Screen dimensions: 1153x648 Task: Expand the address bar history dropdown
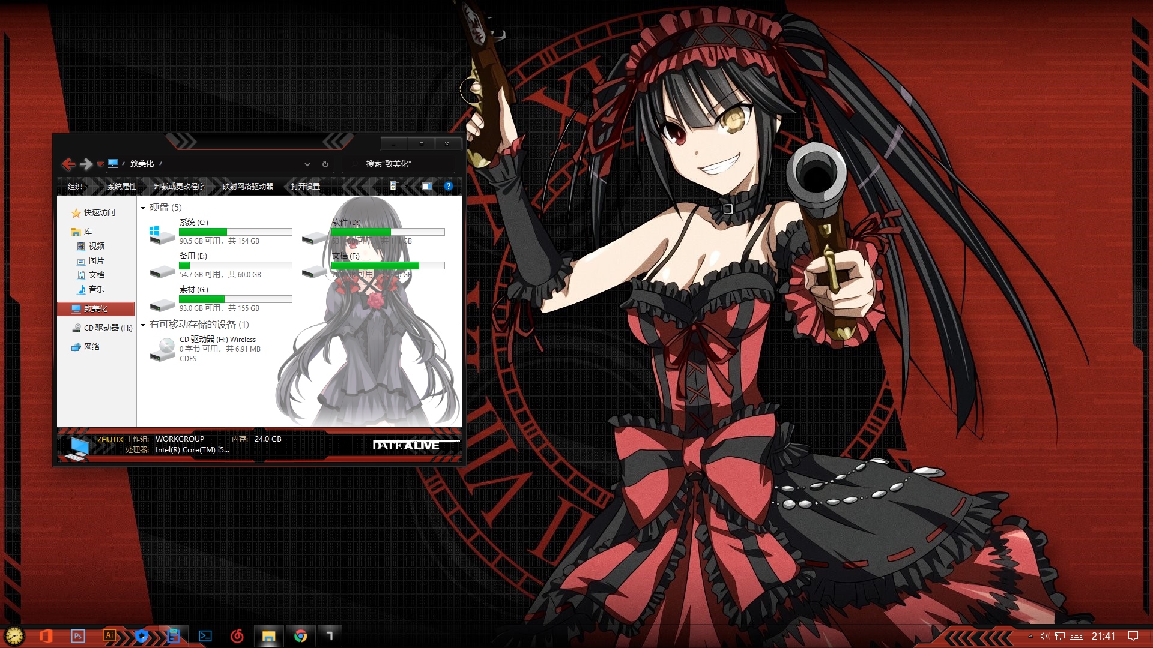(x=307, y=164)
